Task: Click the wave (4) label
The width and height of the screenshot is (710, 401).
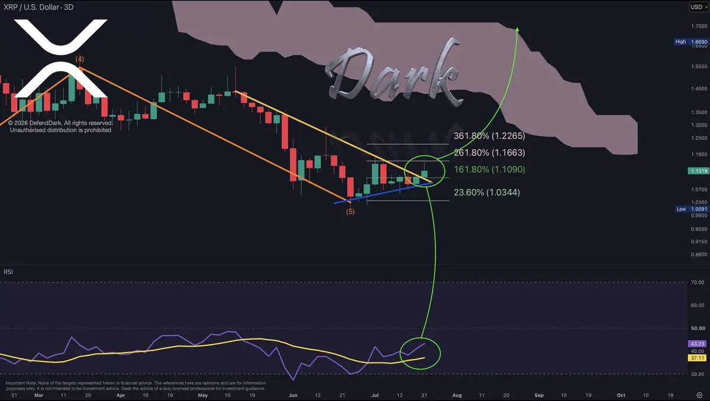Action: pyautogui.click(x=79, y=60)
